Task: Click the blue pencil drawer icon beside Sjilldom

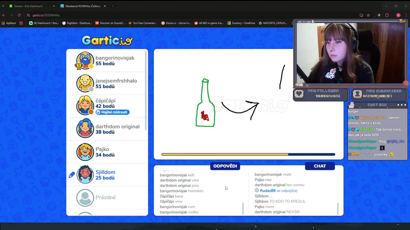Action: pyautogui.click(x=72, y=175)
